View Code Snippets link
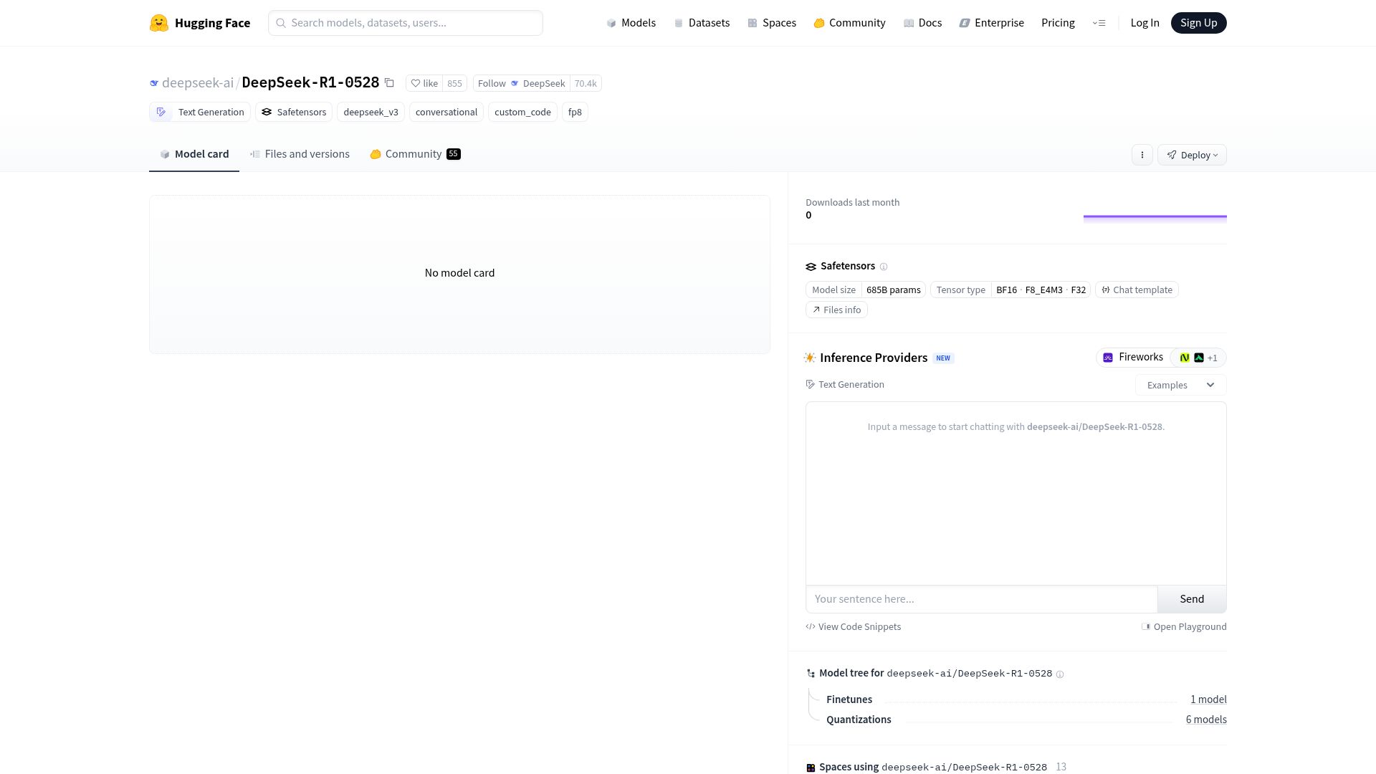 853,627
